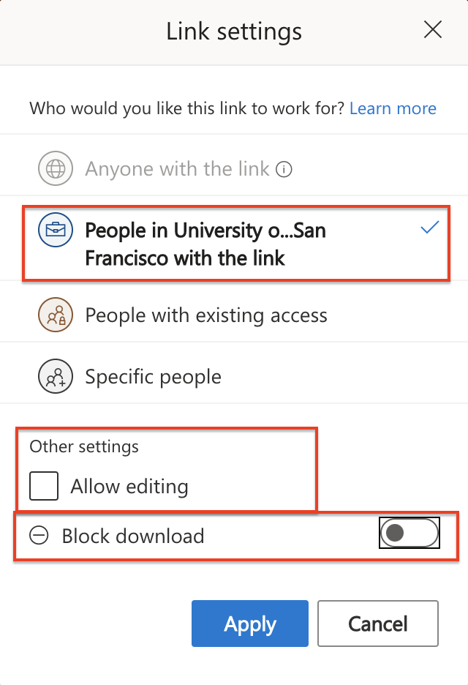
Task: Choose People in University with the link
Action: tap(205, 244)
